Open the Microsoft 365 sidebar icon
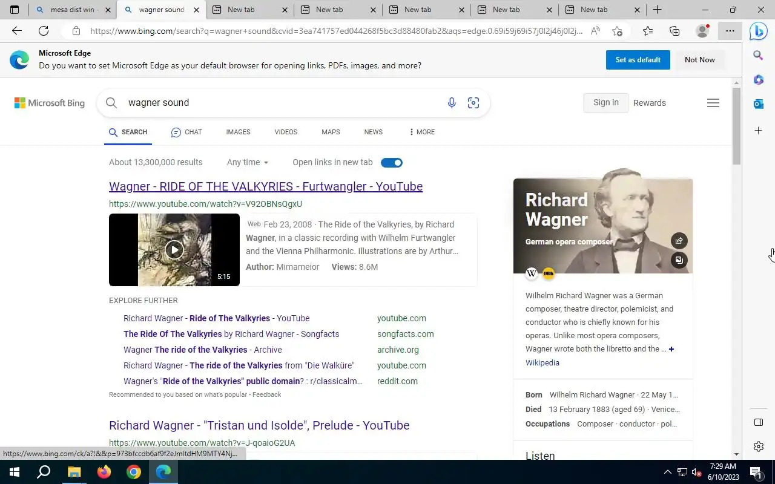Screen dimensions: 775x484 758,80
